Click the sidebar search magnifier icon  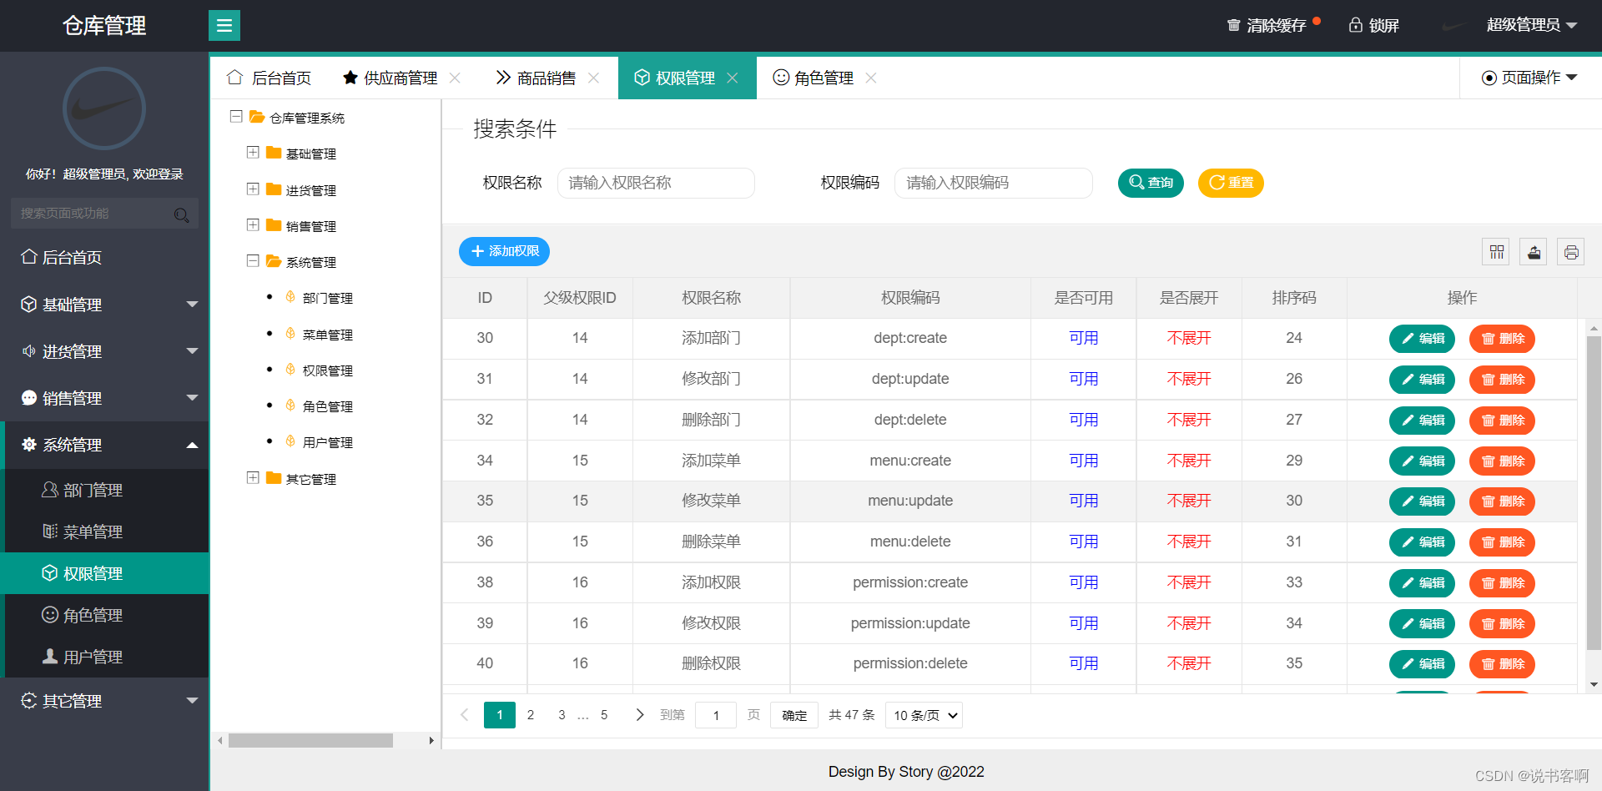181,214
